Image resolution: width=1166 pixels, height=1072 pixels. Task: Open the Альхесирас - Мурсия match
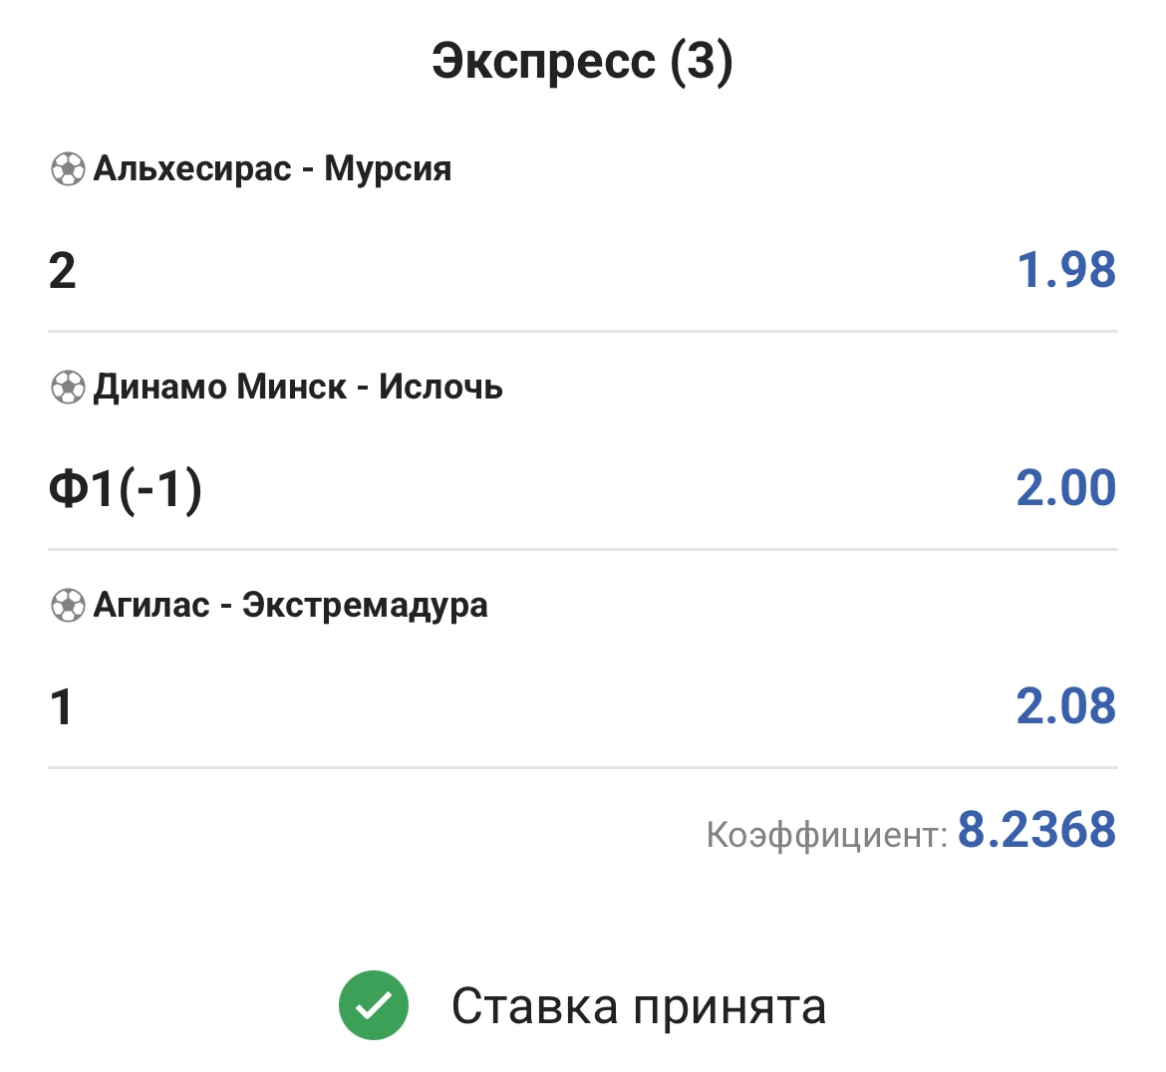272,169
